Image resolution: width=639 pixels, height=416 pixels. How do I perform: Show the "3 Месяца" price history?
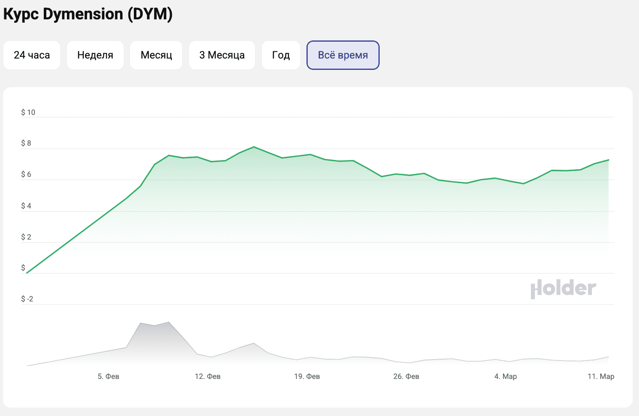point(222,55)
